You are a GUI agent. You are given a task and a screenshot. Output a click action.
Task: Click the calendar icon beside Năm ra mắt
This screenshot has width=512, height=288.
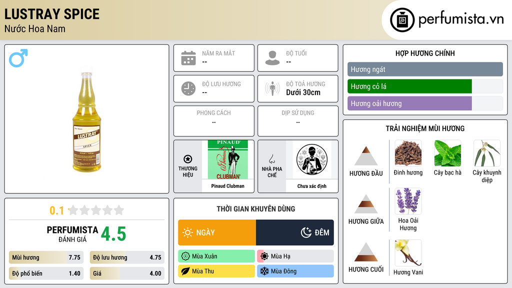188,58
